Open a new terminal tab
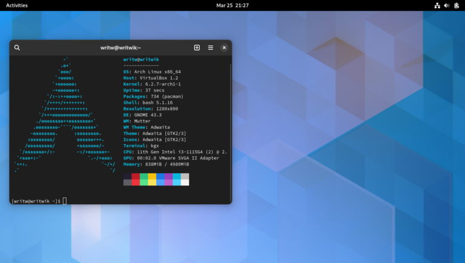 pyautogui.click(x=197, y=47)
